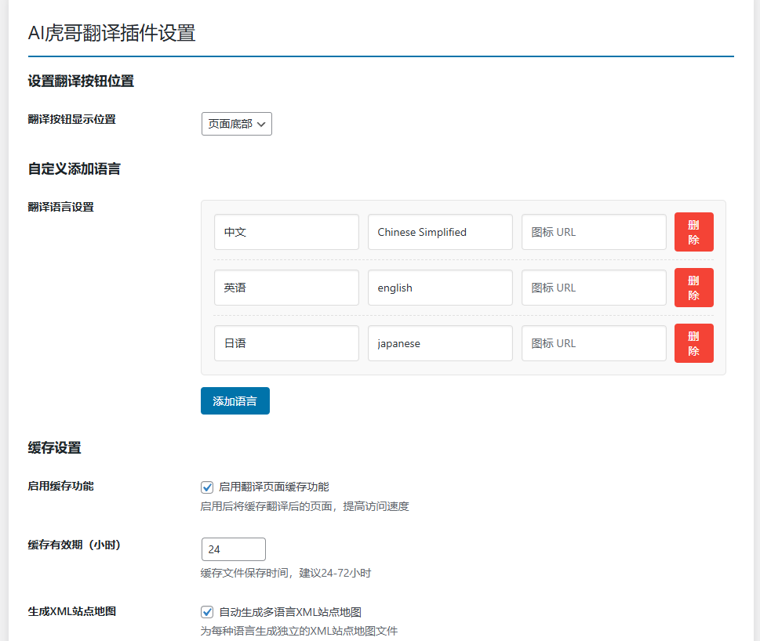
Task: Click the japanese language code field
Action: click(x=440, y=343)
